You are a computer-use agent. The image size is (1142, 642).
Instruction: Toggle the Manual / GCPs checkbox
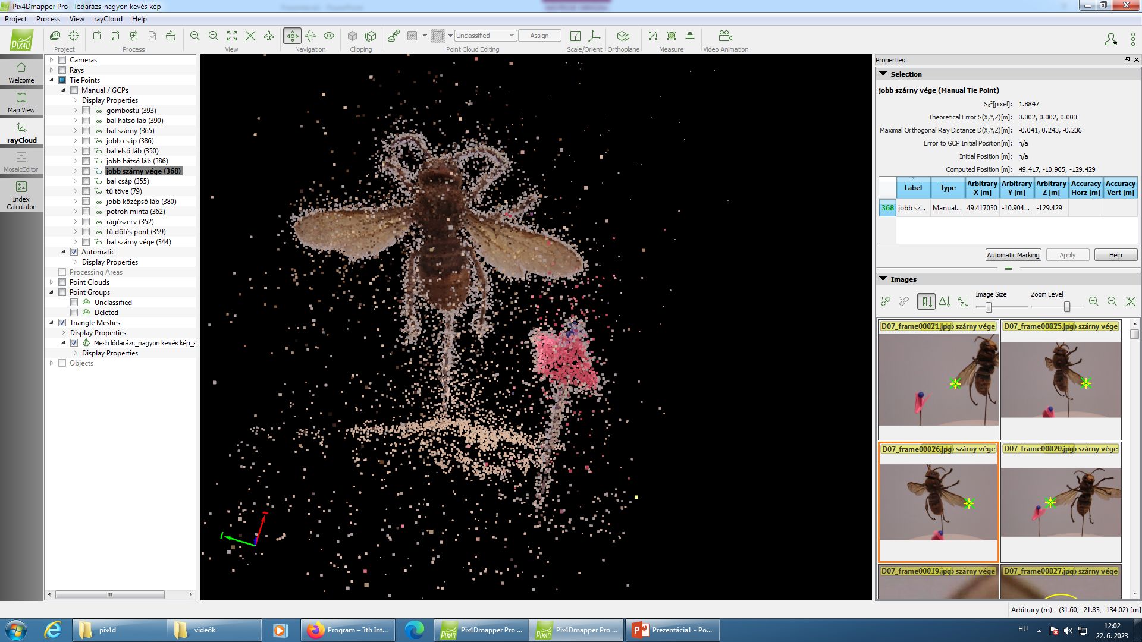point(74,90)
